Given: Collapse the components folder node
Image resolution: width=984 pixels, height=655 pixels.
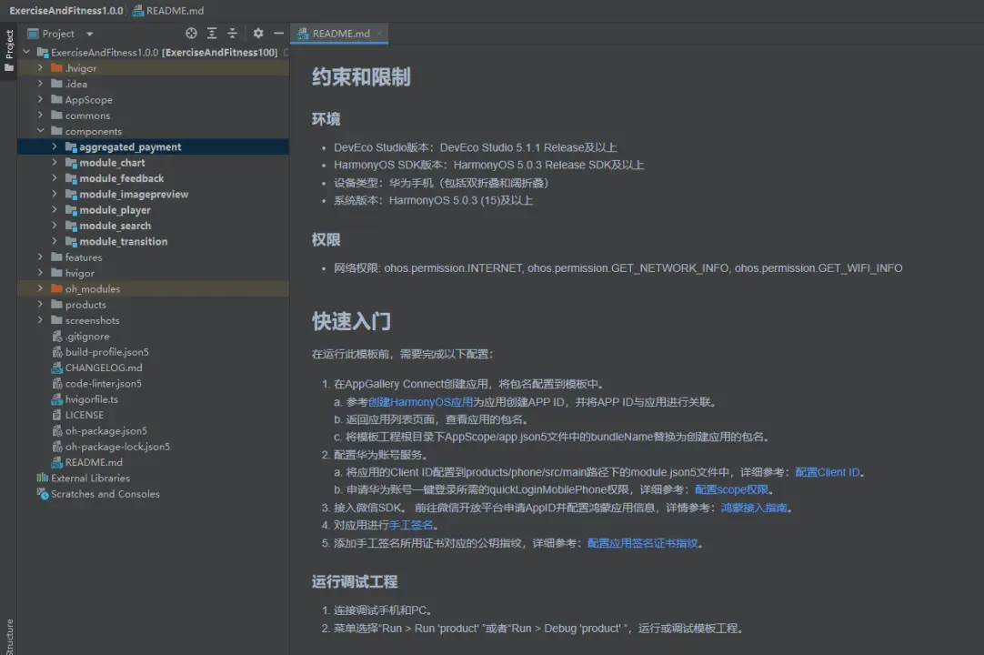Looking at the screenshot, I should [x=38, y=131].
